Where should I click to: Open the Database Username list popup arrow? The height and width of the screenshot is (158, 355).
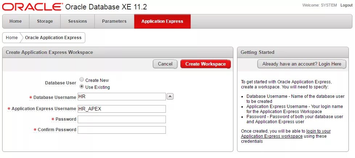click(170, 96)
